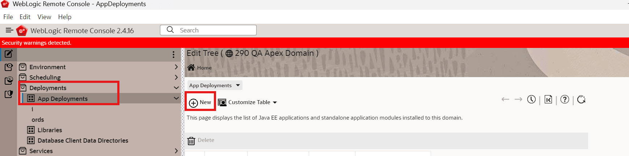This screenshot has height=156, width=629.
Task: Select the Environment tree node
Action: (x=47, y=67)
